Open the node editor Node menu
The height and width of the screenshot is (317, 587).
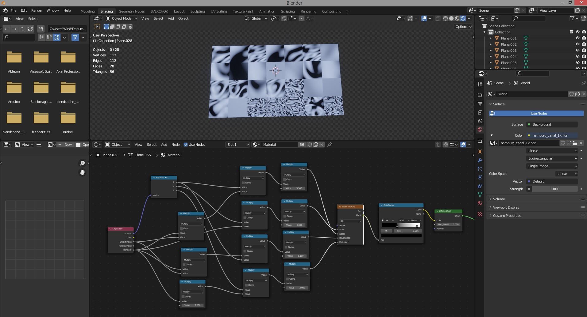click(x=176, y=145)
